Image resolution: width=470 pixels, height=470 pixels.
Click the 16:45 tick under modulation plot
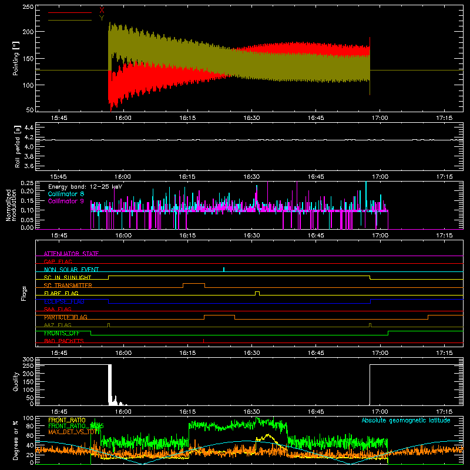(x=315, y=236)
